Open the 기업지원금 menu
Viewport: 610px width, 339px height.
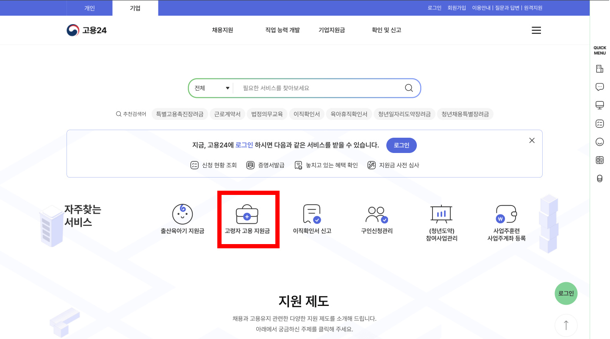point(332,30)
